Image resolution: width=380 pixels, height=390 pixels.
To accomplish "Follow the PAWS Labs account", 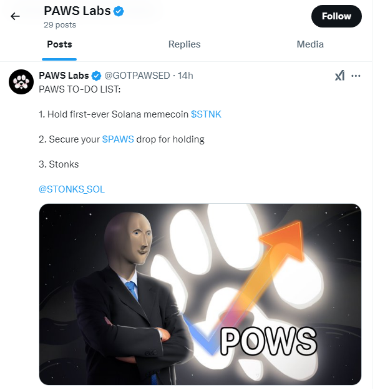I will (336, 16).
